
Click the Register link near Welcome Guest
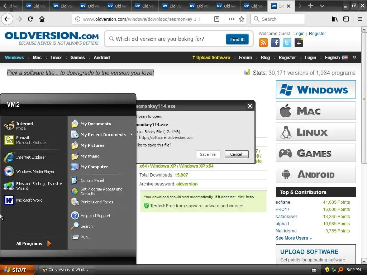coord(317,33)
